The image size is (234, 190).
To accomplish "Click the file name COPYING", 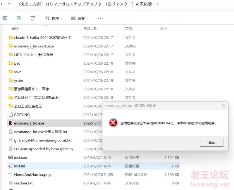I will [22, 115].
